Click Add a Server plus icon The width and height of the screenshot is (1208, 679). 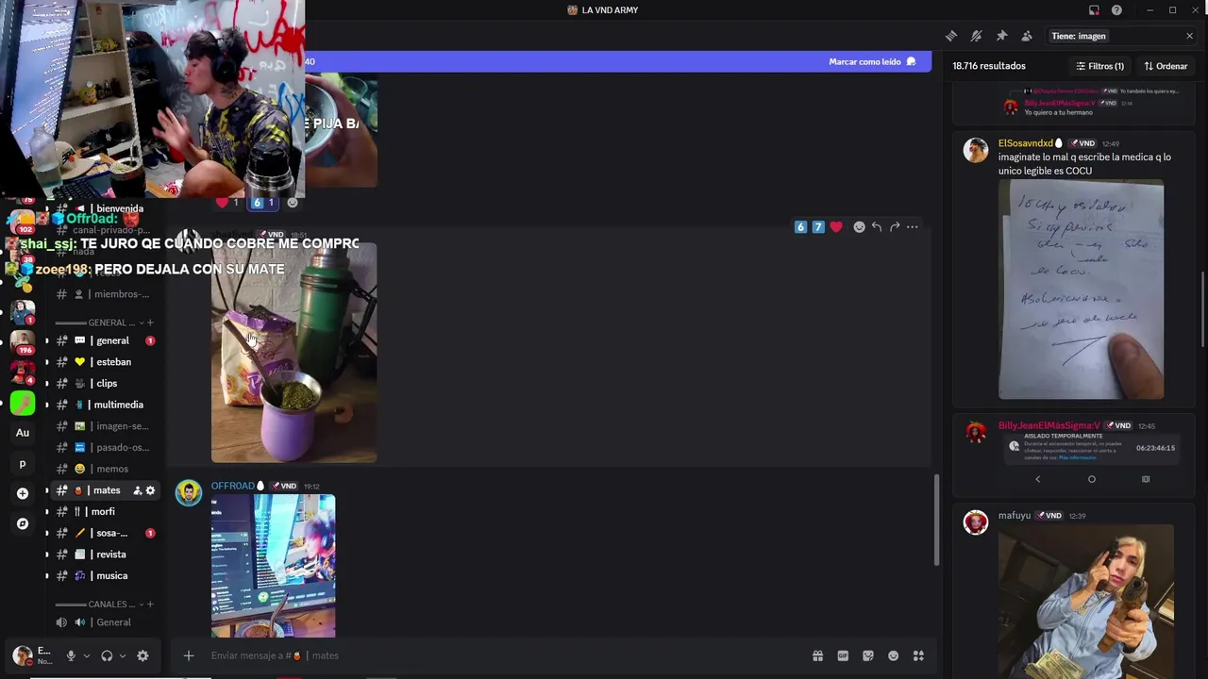(23, 493)
